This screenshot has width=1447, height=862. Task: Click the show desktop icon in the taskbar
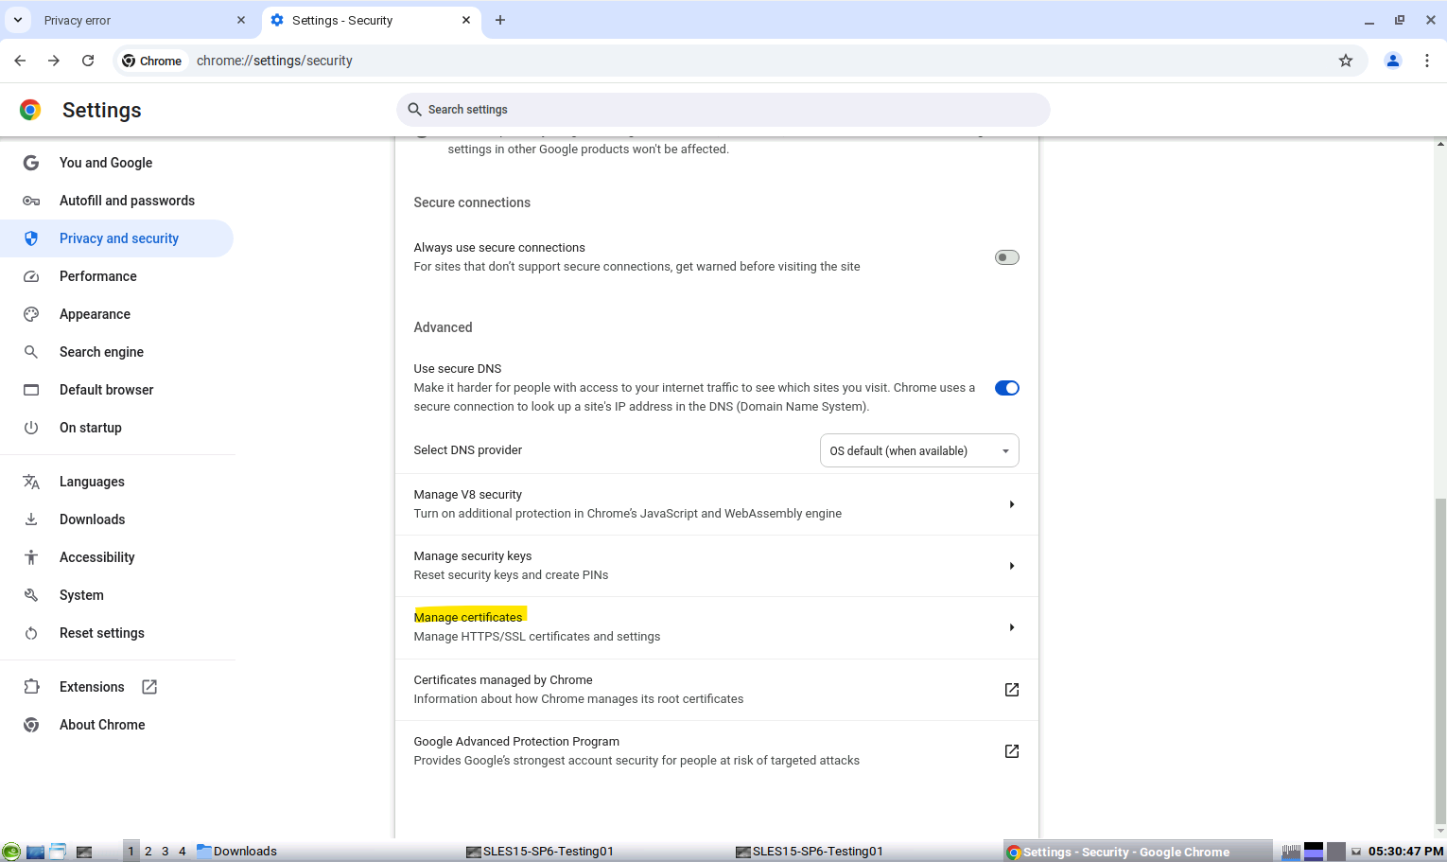coord(35,852)
